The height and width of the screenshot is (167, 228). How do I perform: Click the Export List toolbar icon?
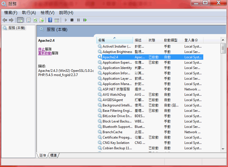42,20
